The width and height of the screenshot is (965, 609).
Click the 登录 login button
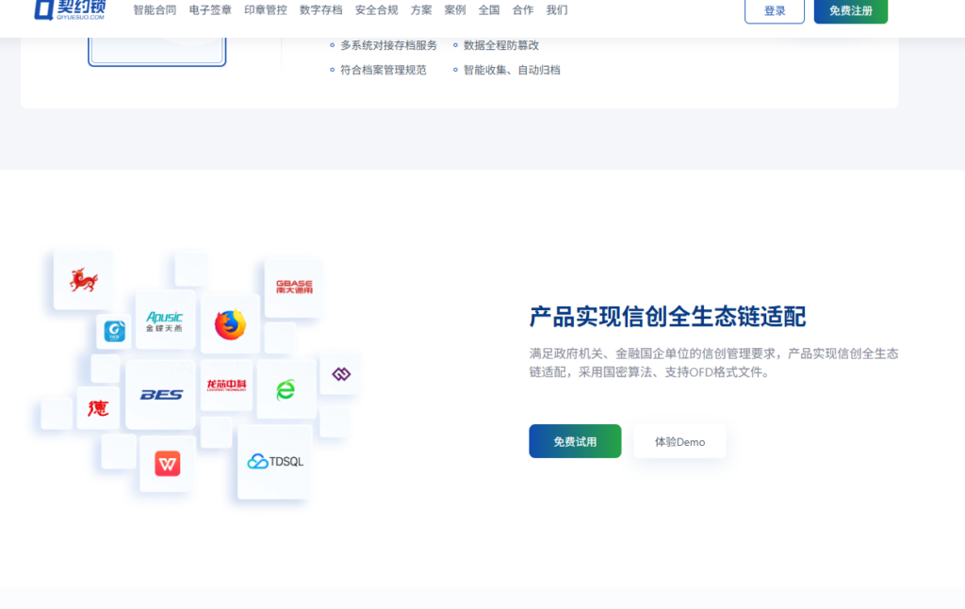click(775, 10)
